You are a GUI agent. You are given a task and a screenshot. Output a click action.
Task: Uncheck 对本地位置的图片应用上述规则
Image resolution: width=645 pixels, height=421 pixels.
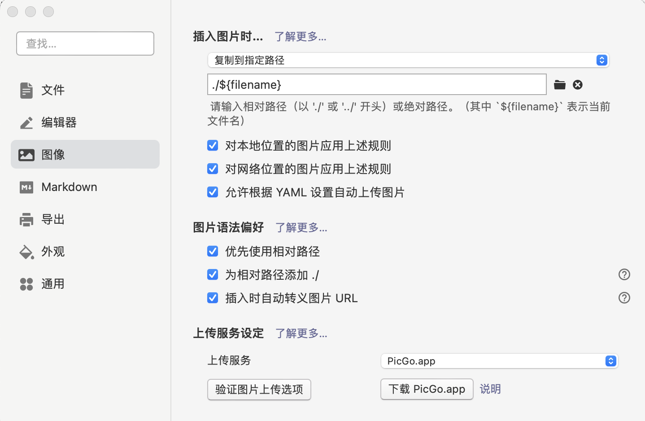(x=213, y=146)
